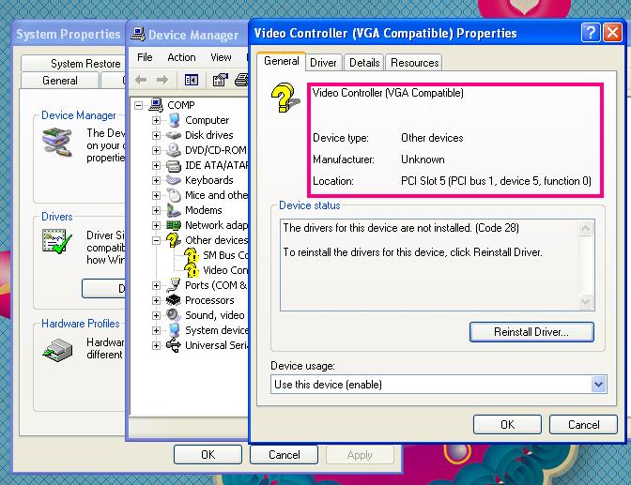Select the Universal Serial Bus icon

tap(174, 345)
